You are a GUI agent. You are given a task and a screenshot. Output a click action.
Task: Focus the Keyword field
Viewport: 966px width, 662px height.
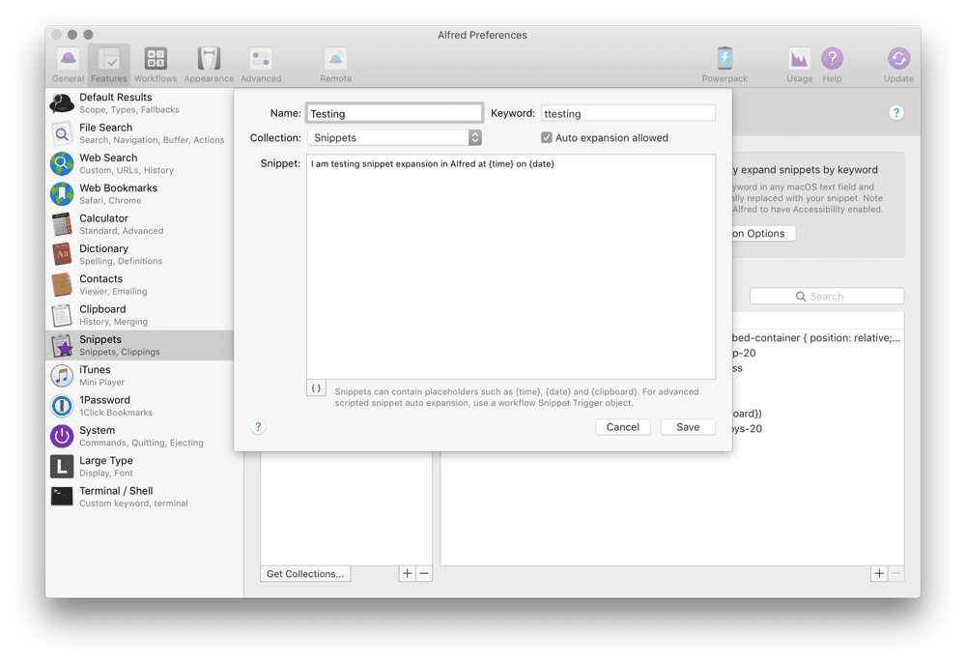coord(629,113)
